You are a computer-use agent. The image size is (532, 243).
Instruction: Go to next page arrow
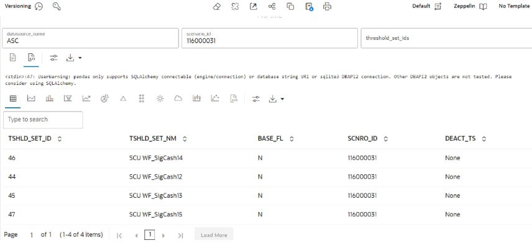[163, 235]
